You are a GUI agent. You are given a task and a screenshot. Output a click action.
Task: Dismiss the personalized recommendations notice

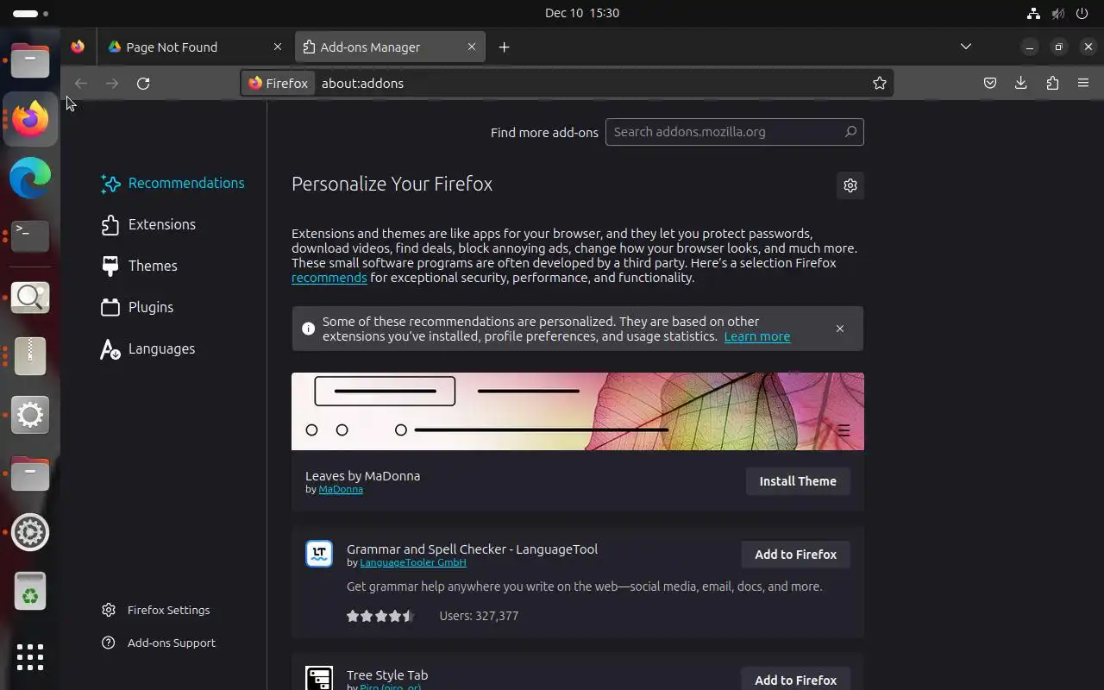point(840,329)
